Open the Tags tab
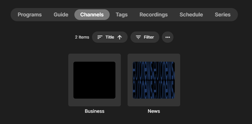 pyautogui.click(x=122, y=15)
